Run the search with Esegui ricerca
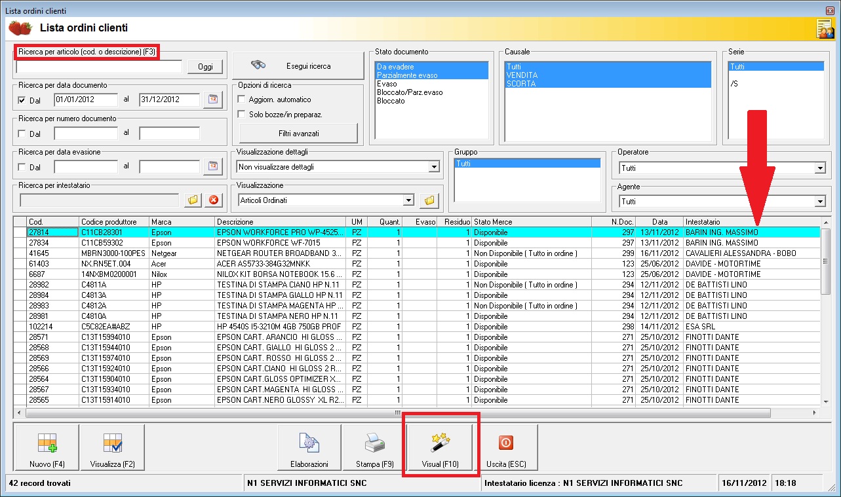The width and height of the screenshot is (841, 497). pyautogui.click(x=298, y=65)
